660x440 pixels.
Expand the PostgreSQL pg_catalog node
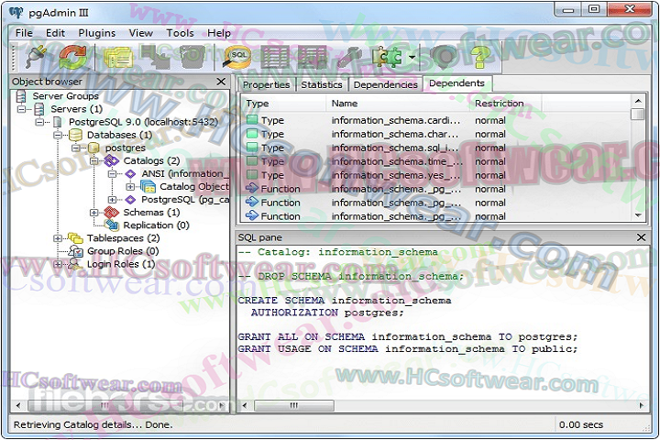coord(112,200)
